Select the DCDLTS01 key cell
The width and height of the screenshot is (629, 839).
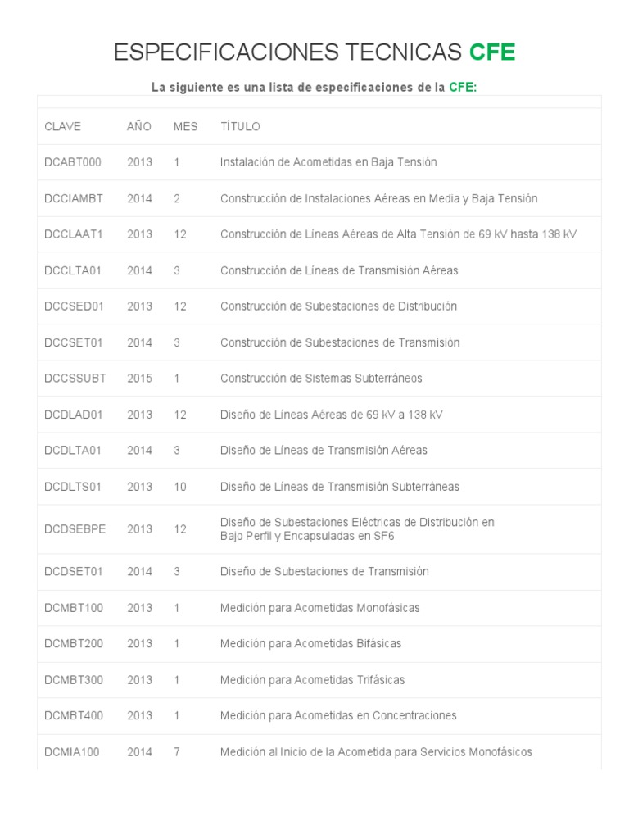point(74,487)
